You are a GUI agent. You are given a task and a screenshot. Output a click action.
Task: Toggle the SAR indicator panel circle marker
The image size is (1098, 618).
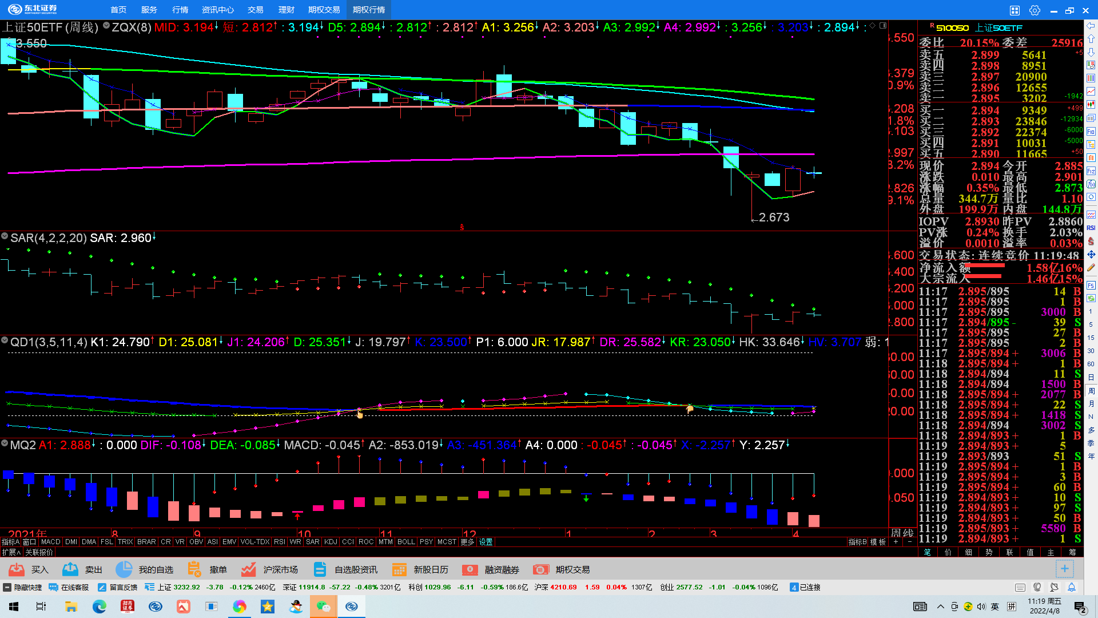pos(5,236)
